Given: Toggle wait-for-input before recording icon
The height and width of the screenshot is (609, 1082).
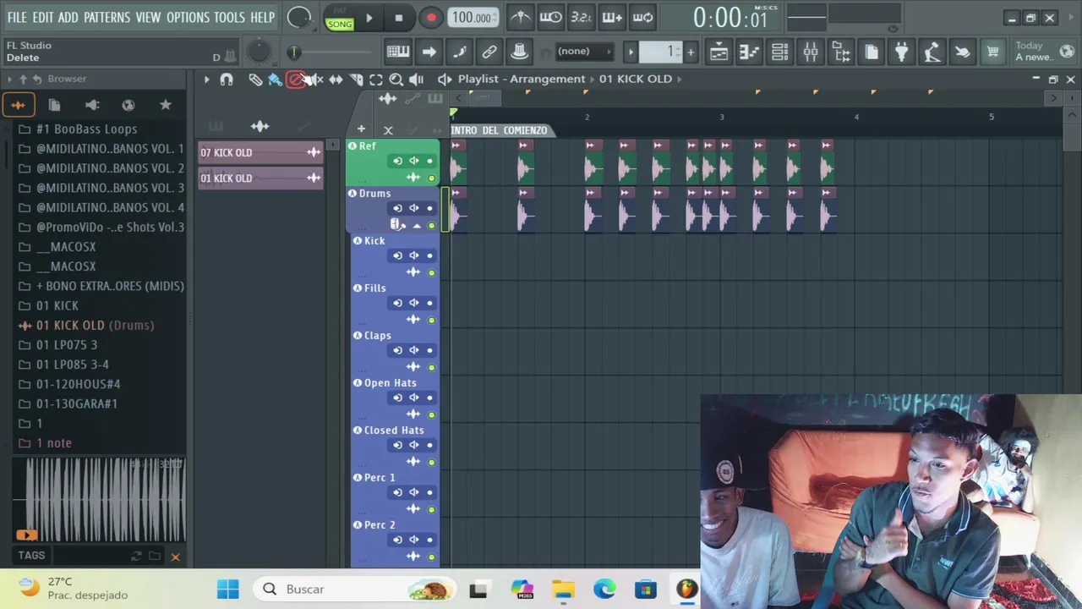Looking at the screenshot, I should [x=550, y=17].
